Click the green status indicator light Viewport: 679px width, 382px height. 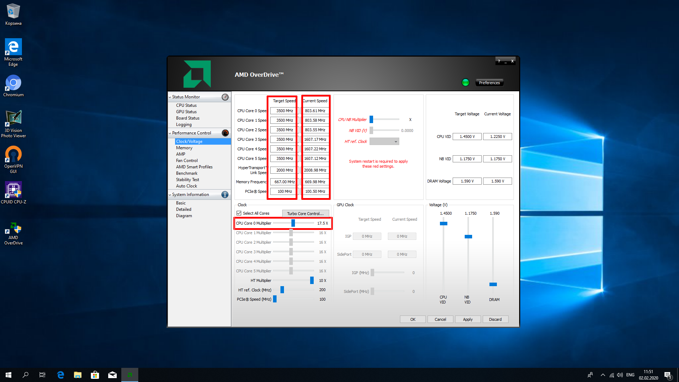465,82
